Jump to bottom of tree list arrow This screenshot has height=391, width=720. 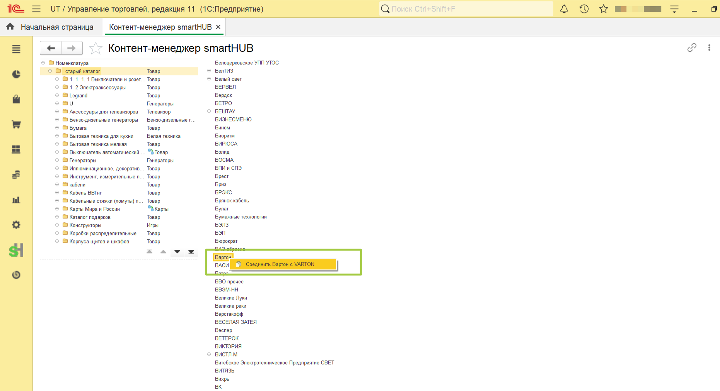click(x=191, y=252)
